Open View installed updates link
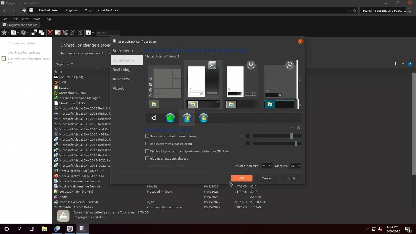This screenshot has height=234, width=416. click(24, 53)
